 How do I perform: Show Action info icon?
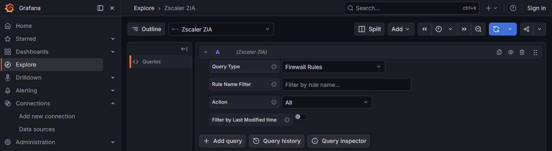[x=274, y=102]
